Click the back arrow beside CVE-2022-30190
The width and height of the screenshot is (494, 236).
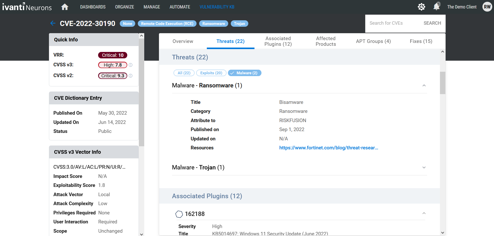pos(53,23)
